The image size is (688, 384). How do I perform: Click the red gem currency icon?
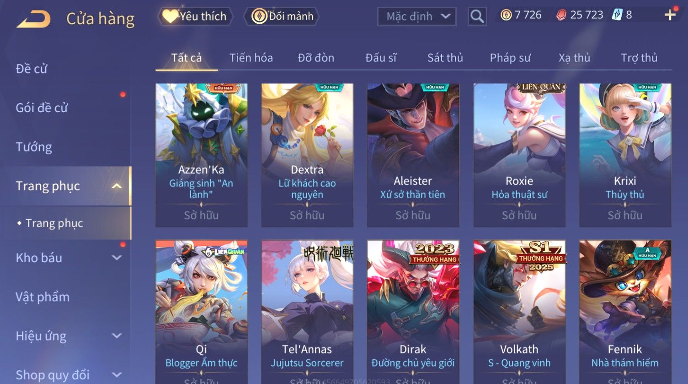pos(561,15)
